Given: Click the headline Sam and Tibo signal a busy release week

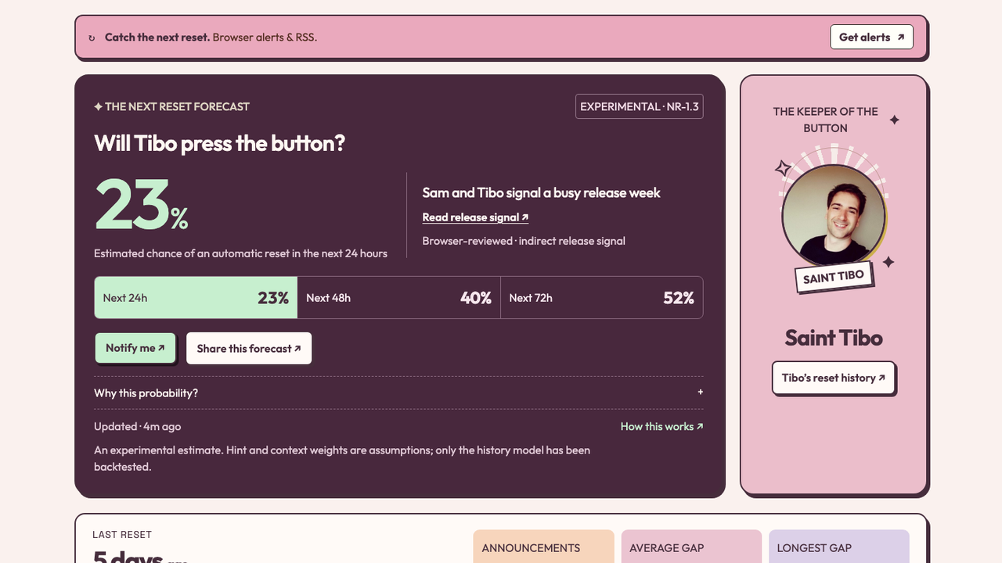Looking at the screenshot, I should point(542,192).
